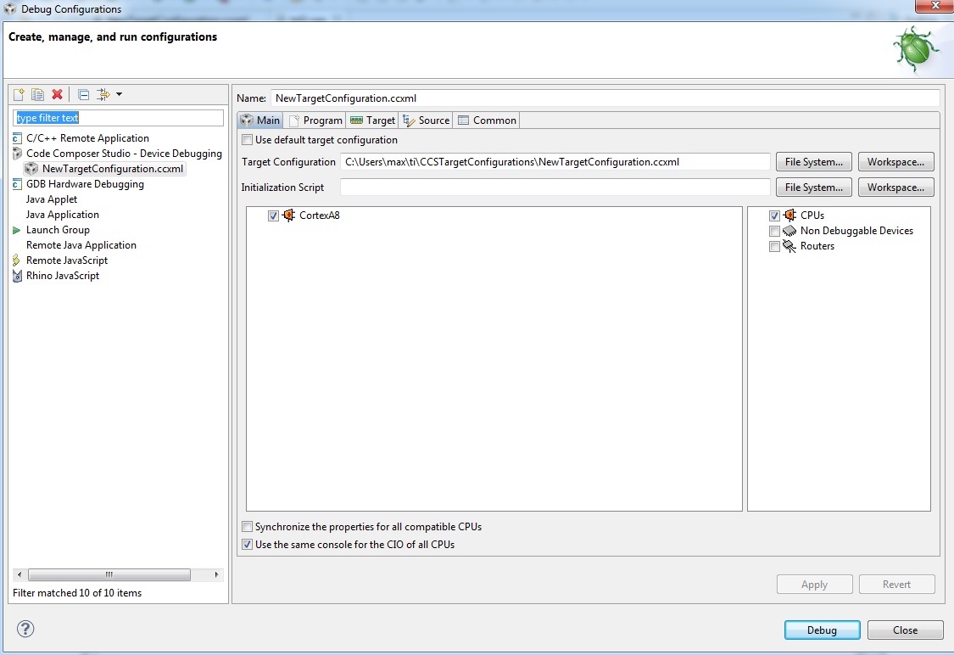Click the Revert button

click(x=896, y=585)
